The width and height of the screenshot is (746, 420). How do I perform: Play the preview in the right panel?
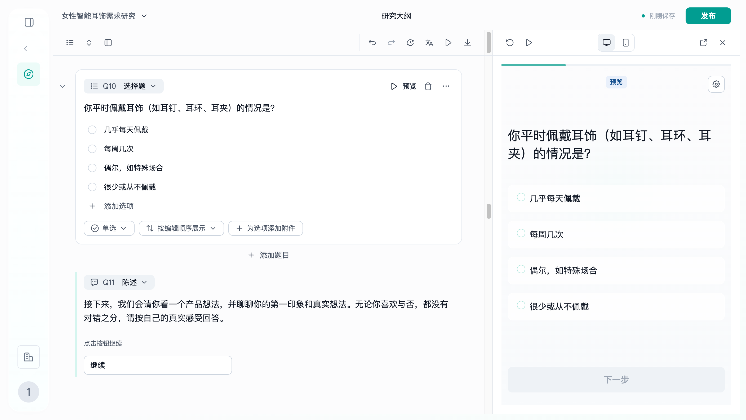point(529,43)
